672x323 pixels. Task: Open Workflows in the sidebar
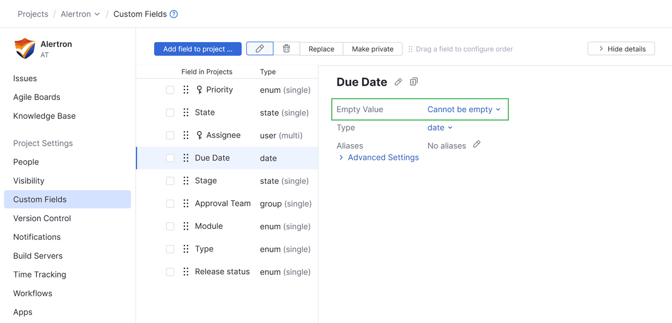(33, 293)
